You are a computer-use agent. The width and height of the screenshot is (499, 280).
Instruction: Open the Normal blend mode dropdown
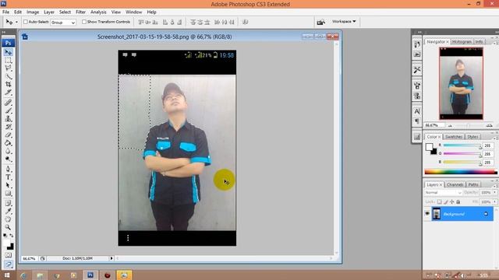(443, 193)
